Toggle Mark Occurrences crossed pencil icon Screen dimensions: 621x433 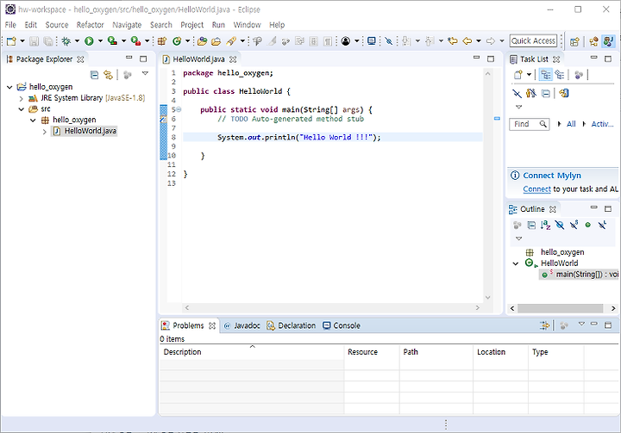[x=389, y=40]
